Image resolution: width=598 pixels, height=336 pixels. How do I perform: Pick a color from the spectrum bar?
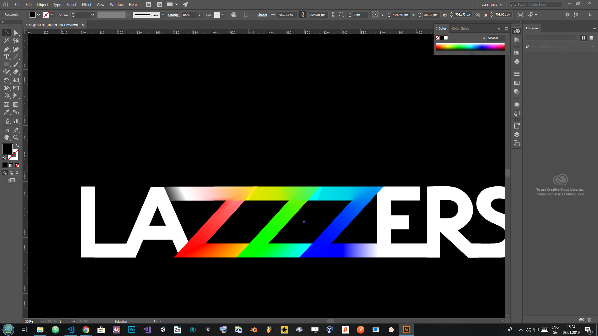tap(470, 47)
